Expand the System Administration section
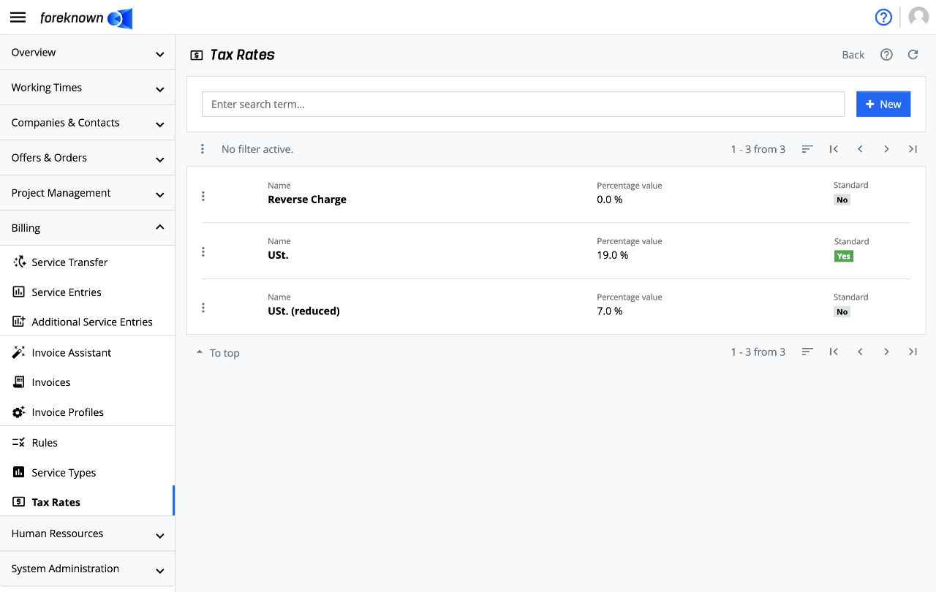The height and width of the screenshot is (592, 936). [x=87, y=569]
